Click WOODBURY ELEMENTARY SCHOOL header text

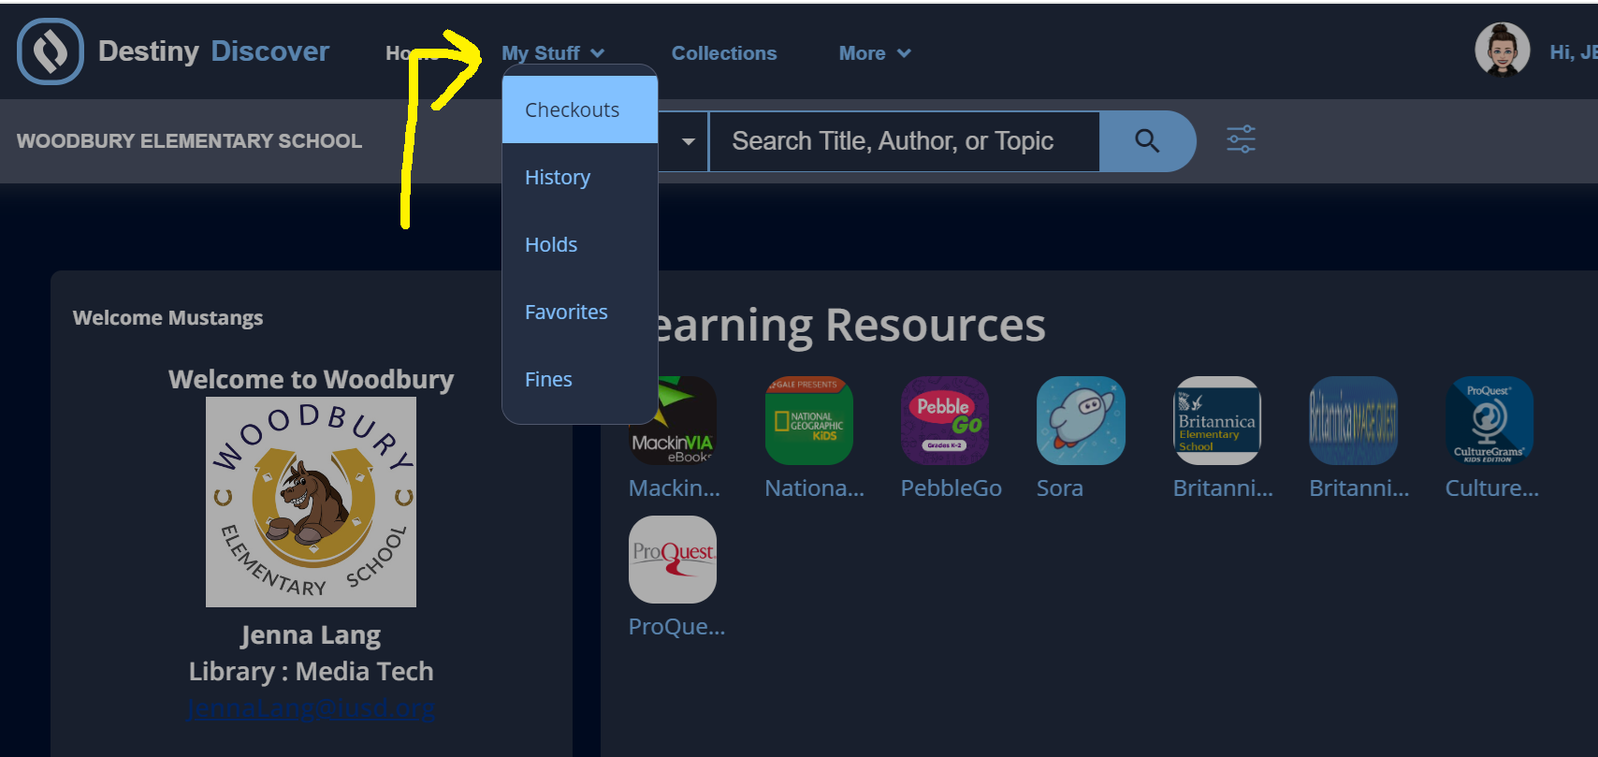189,140
